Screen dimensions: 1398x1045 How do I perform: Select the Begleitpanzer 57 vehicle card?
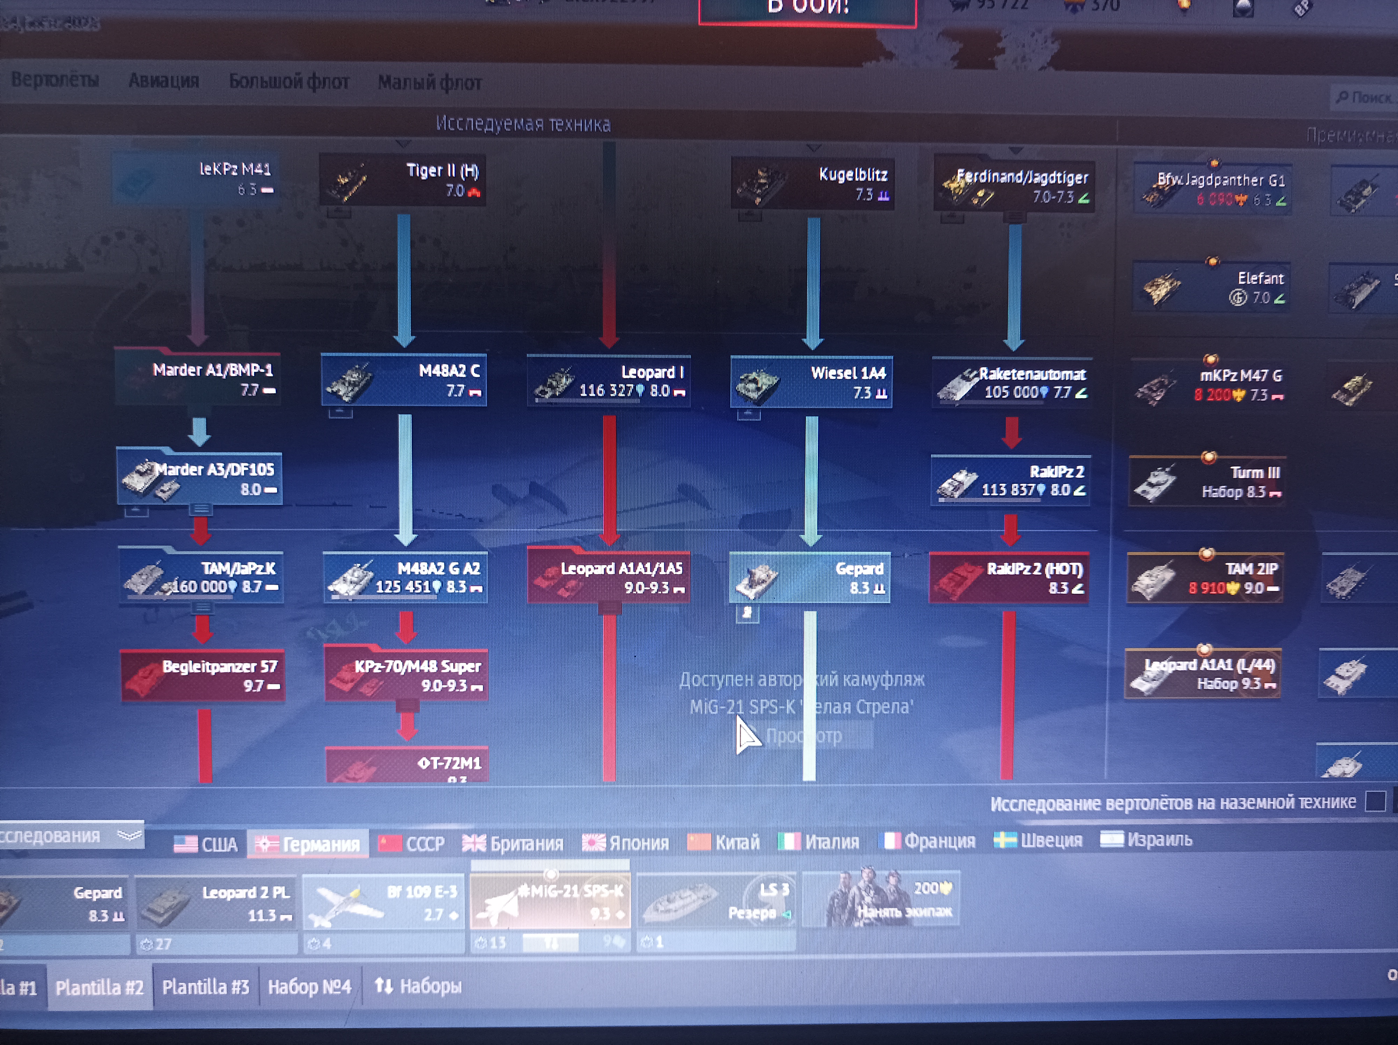[203, 675]
